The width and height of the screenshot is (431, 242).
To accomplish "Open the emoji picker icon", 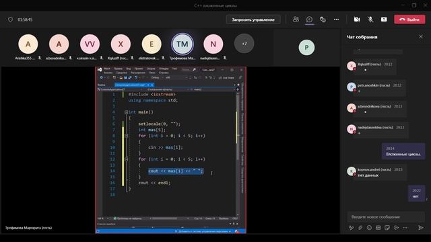I will coord(369,227).
